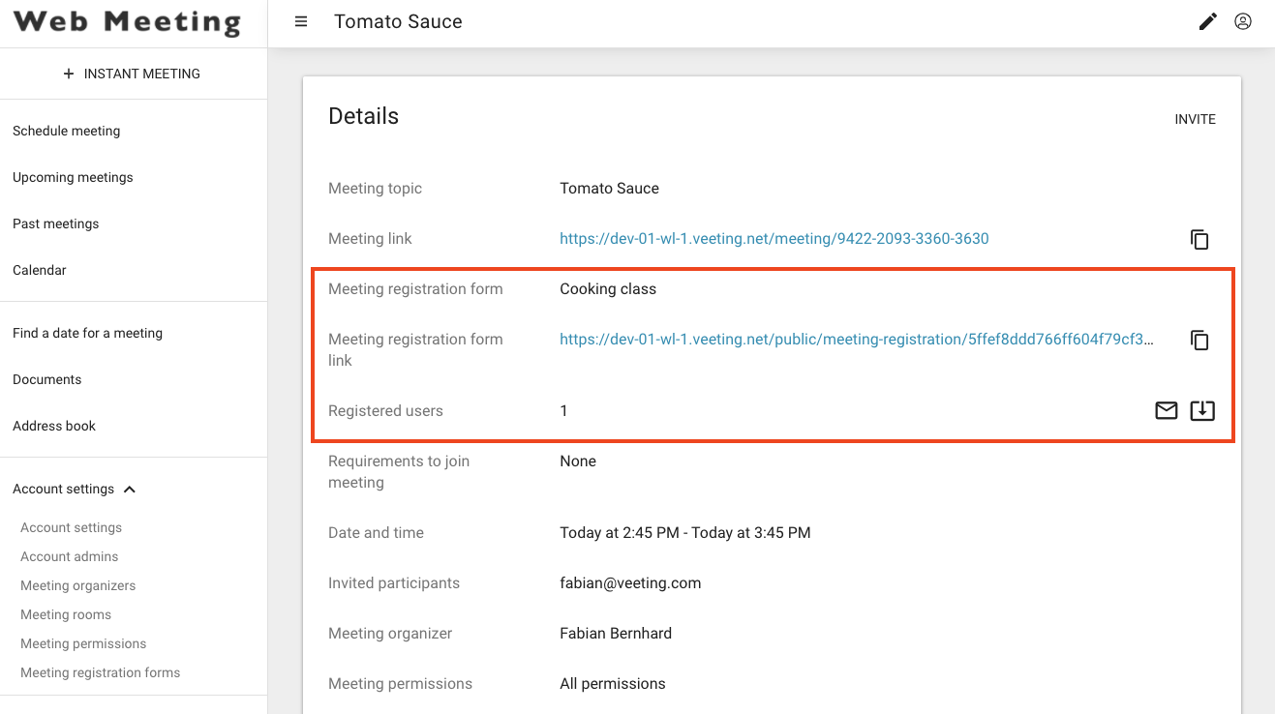Open Meeting permissions in sidebar
Screen dimensions: 1275x714
(x=83, y=643)
